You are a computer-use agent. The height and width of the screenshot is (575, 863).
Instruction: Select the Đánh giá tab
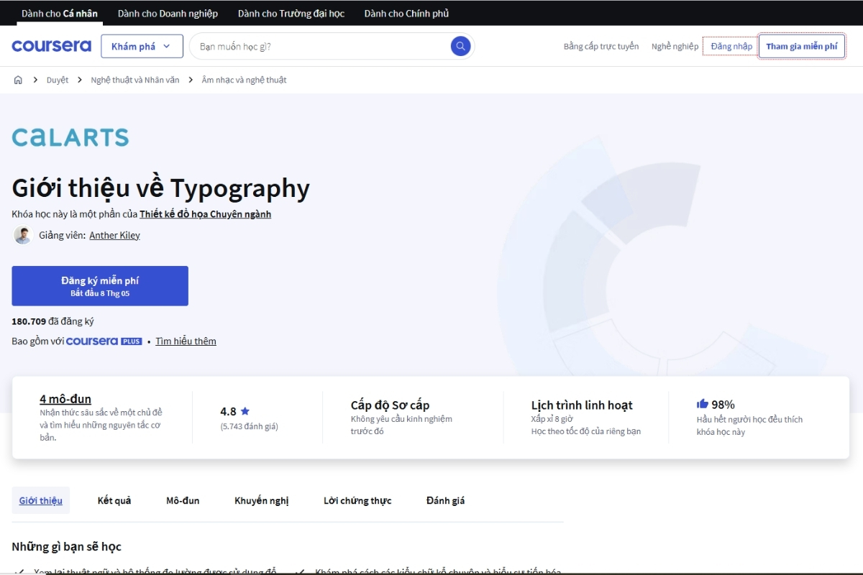pos(444,500)
